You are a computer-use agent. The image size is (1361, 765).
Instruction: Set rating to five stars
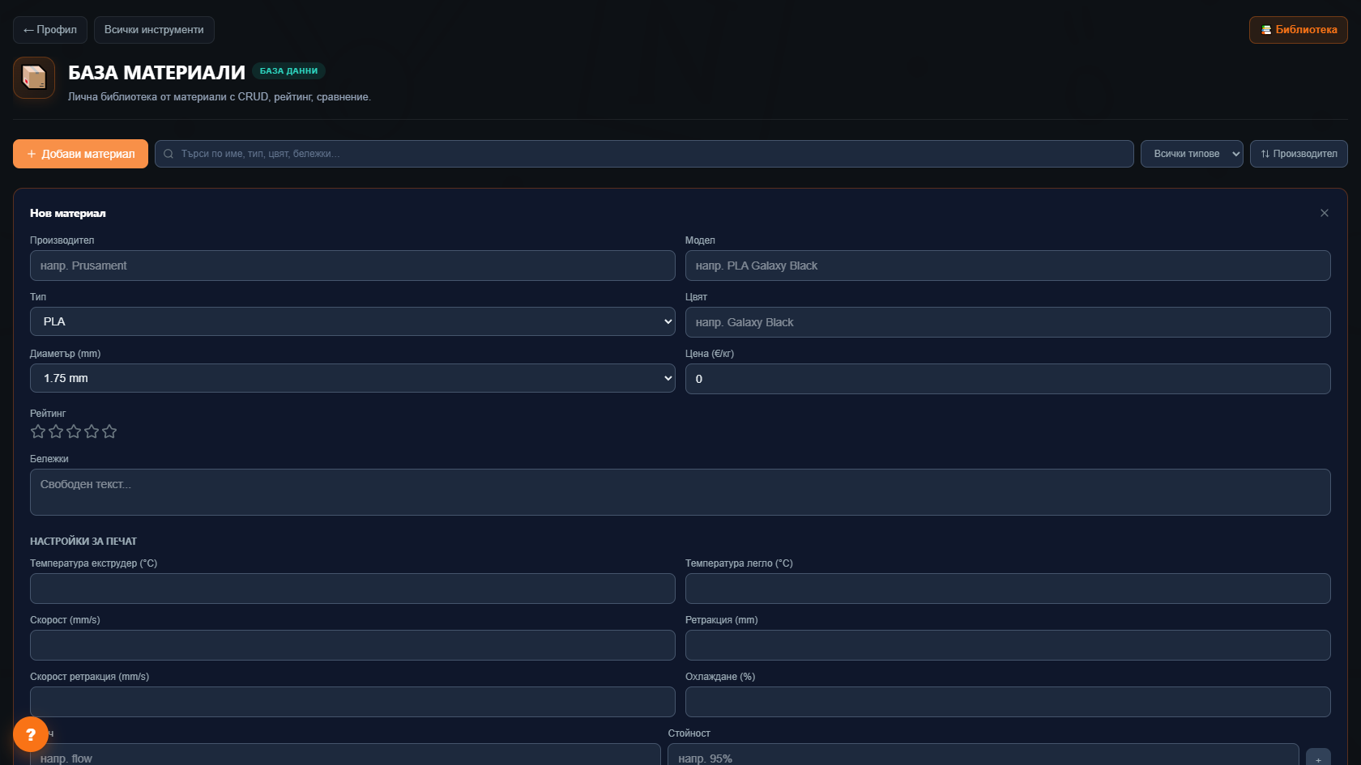pyautogui.click(x=109, y=431)
